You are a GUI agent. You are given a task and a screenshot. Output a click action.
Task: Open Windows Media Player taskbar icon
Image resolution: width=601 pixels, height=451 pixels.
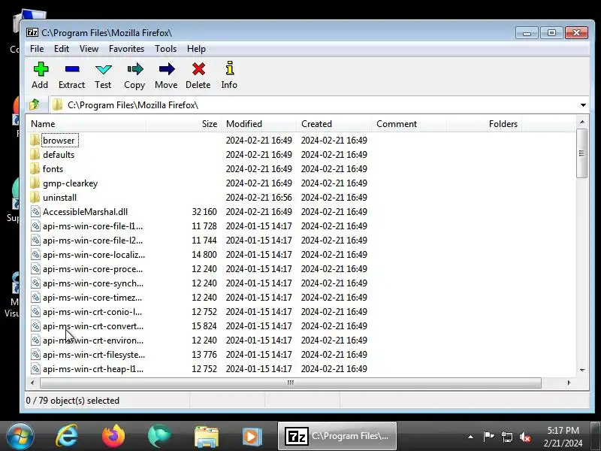252,437
